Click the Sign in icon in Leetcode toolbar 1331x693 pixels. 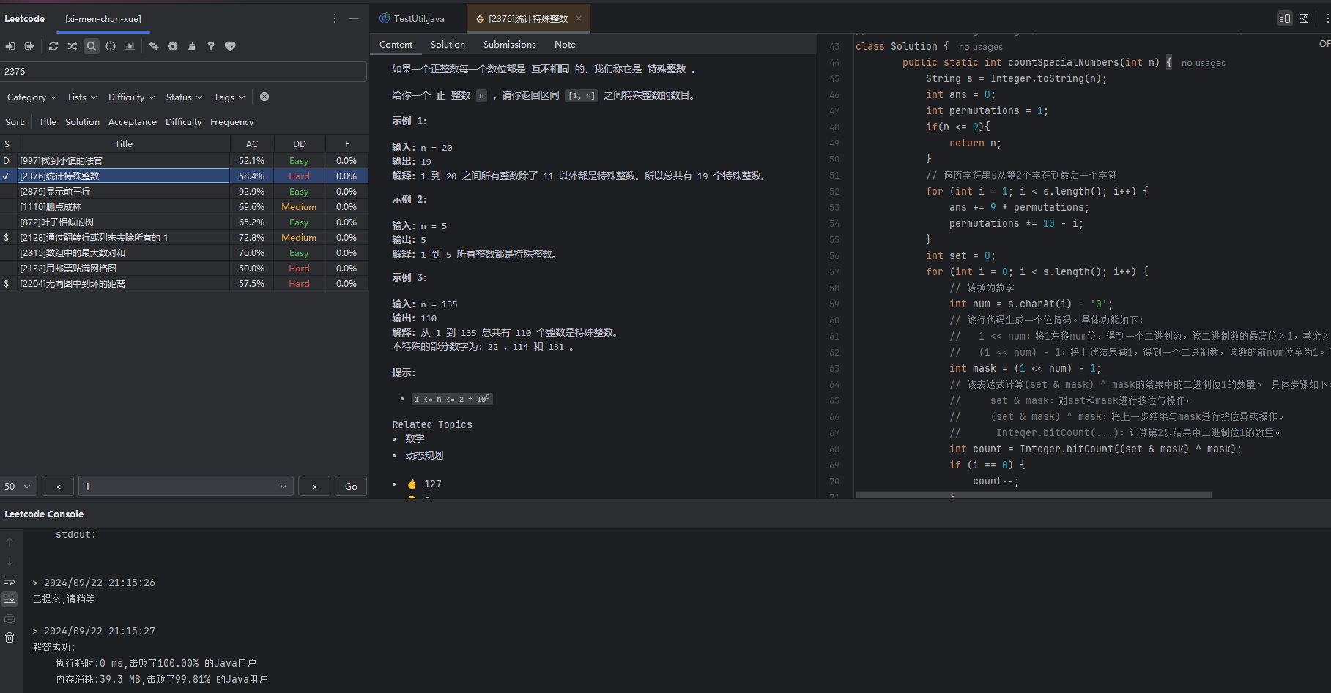click(10, 46)
